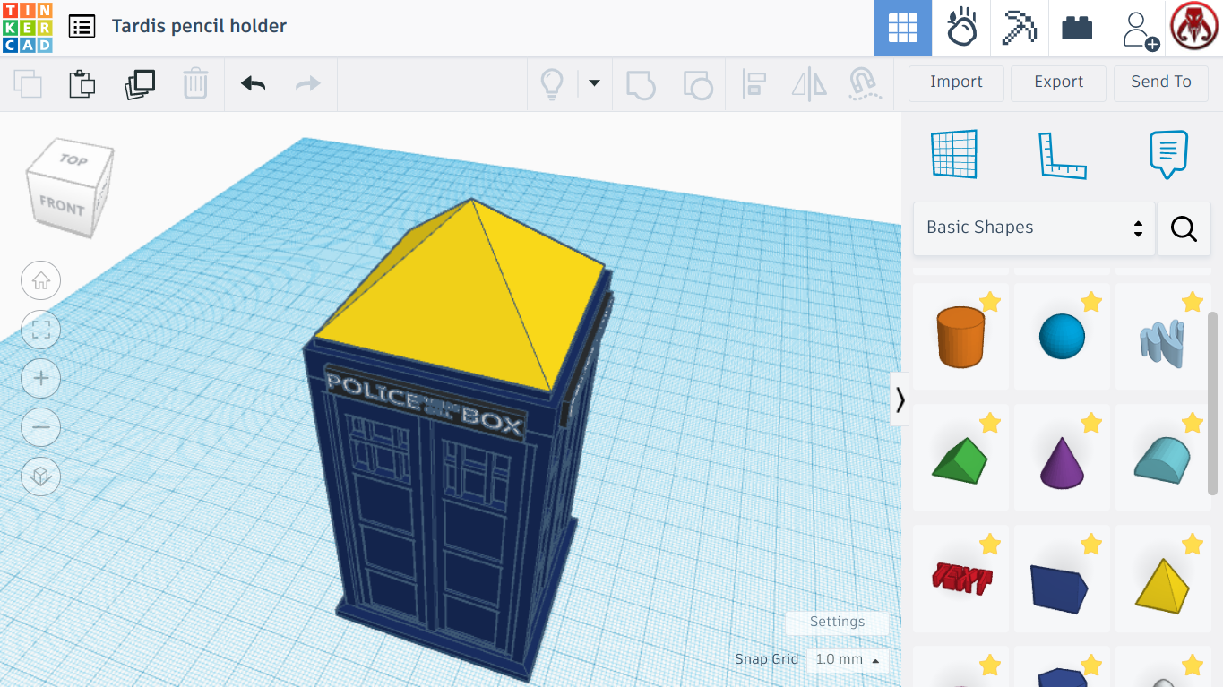
Task: Toggle favorite star on Sphere shape
Action: click(1091, 302)
